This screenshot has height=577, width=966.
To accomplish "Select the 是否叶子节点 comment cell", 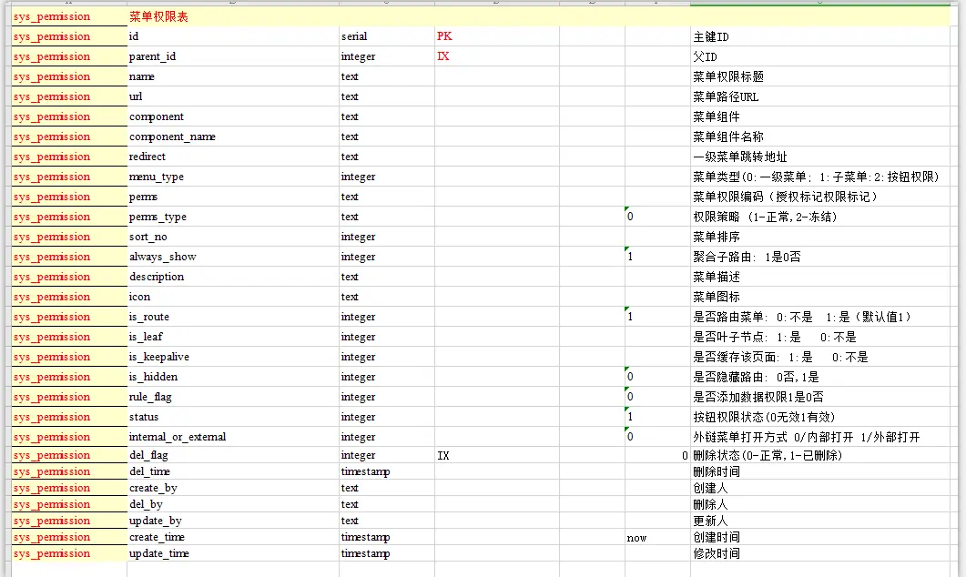I will 820,337.
